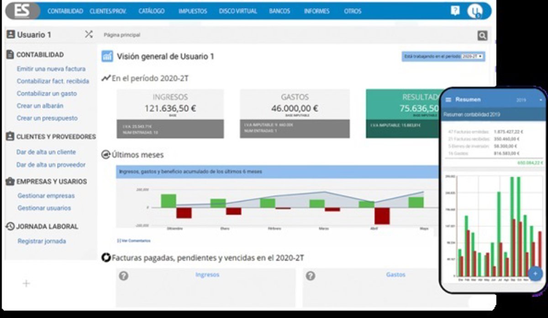Click the plus icon at sidebar bottom
This screenshot has height=318, width=548.
point(26,283)
